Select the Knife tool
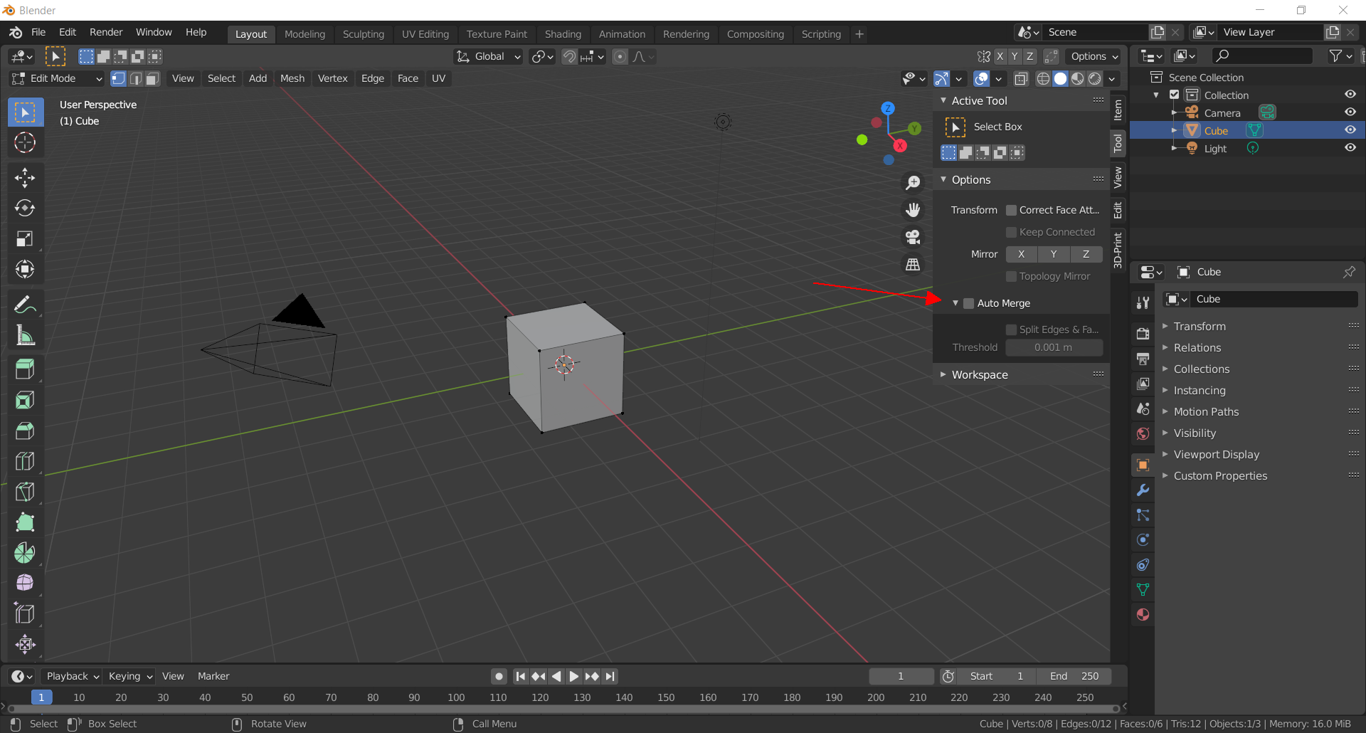 (25, 492)
